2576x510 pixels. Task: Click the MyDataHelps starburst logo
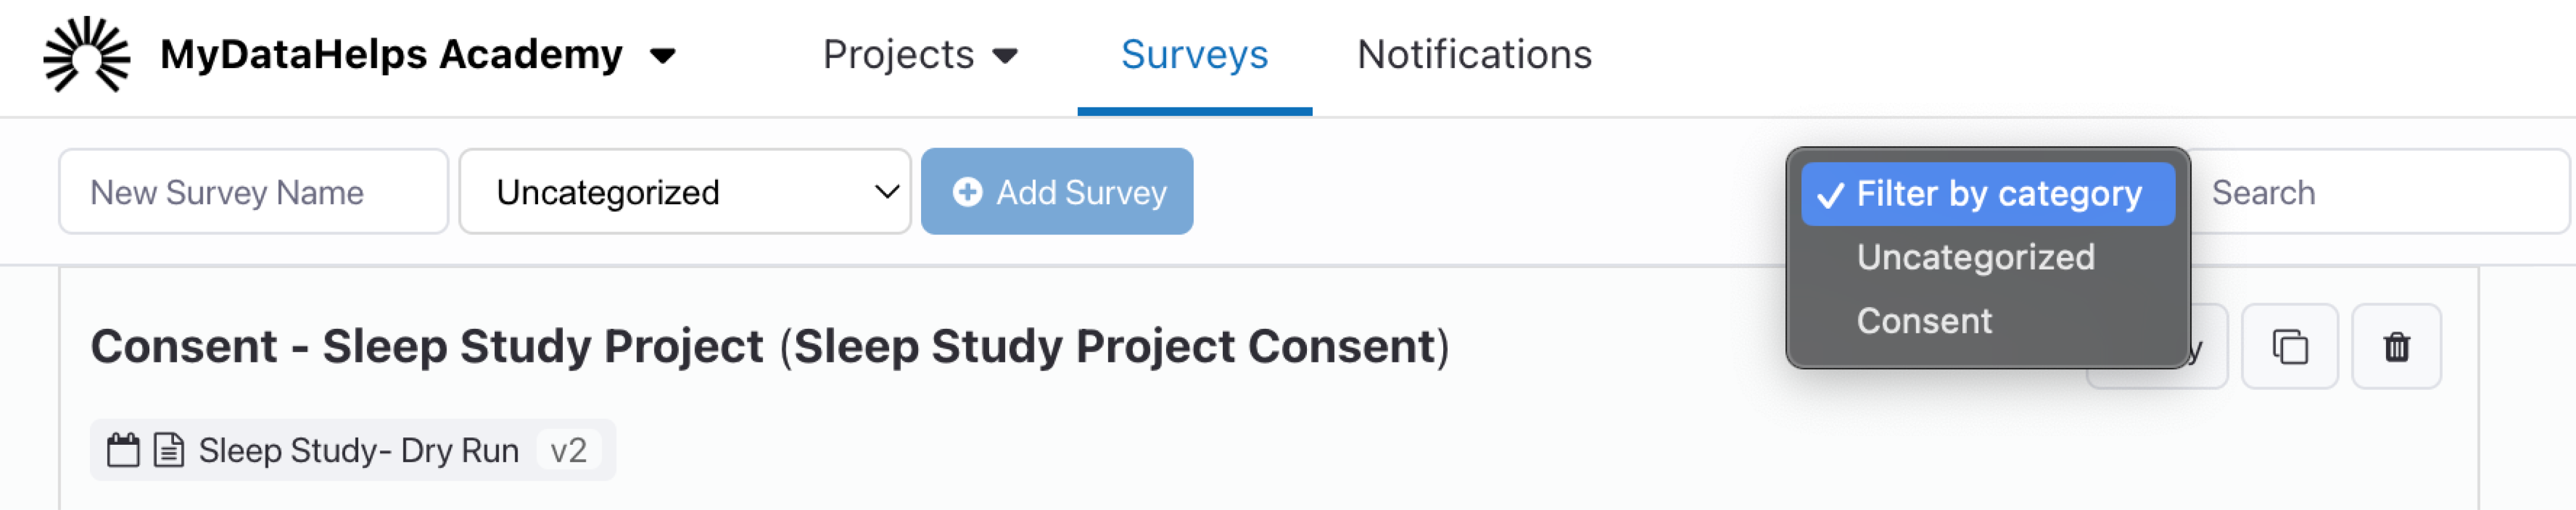(x=86, y=54)
